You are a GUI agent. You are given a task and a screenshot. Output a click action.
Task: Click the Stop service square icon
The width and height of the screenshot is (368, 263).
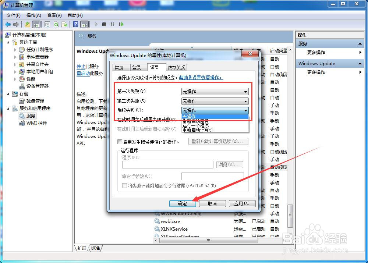104,24
